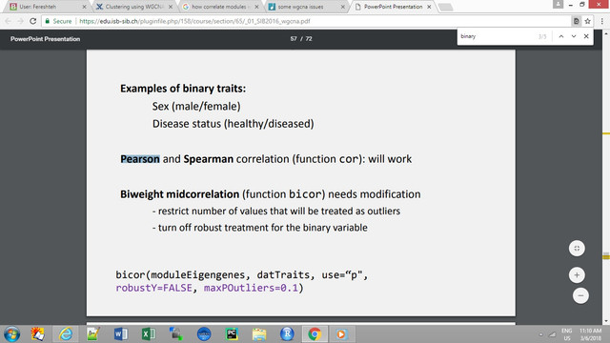
Task: Zoom in on the PDF
Action: click(577, 275)
